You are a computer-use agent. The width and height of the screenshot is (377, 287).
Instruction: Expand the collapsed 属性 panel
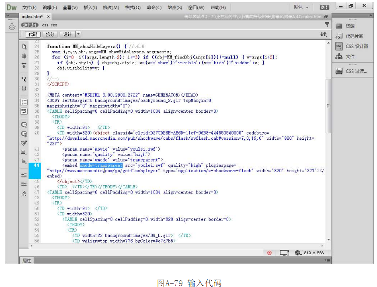click(27, 260)
